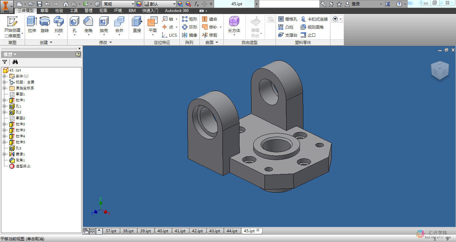Open the 常规 material dropdown
Screen dimensions: 456x242
(132, 4)
